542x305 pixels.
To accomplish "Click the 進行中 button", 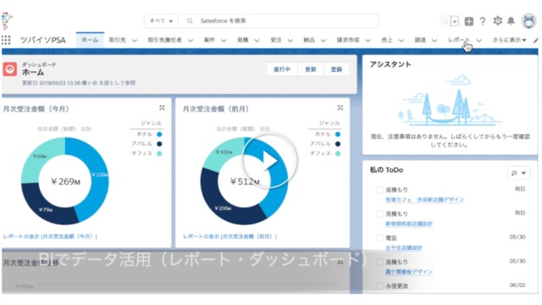I will tap(282, 69).
